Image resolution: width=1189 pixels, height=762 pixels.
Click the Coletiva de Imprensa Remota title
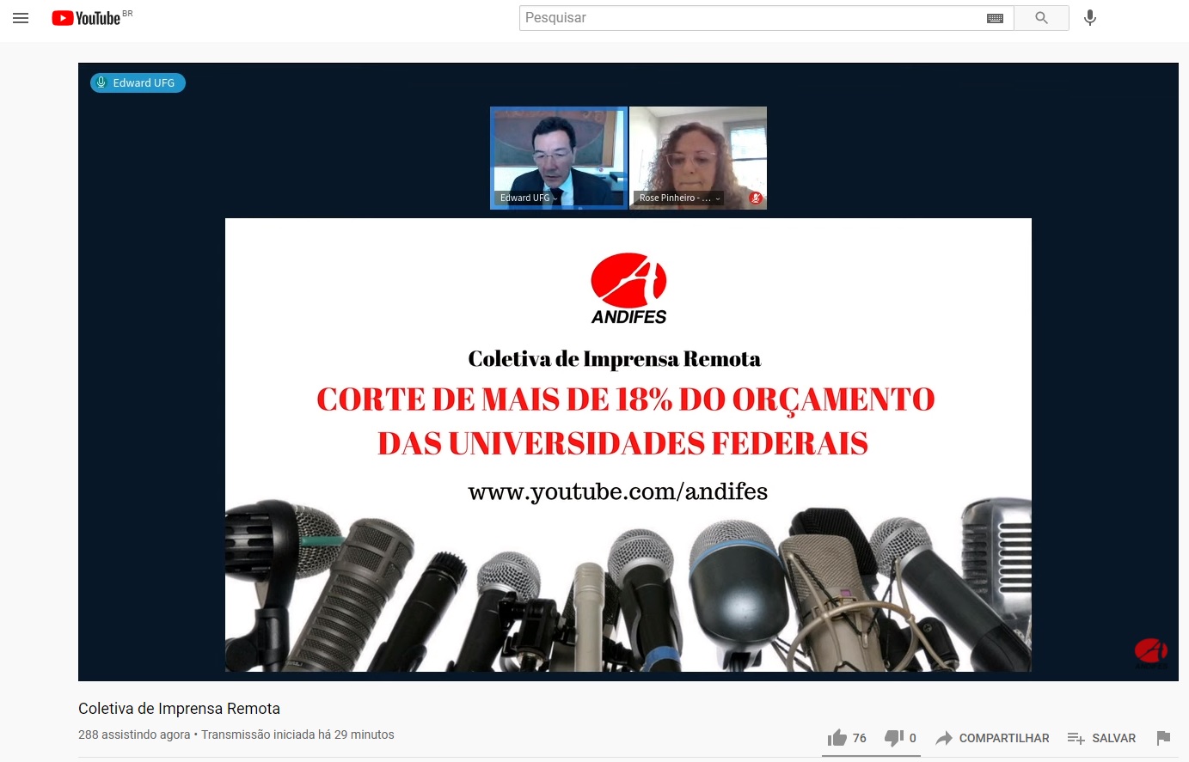pos(179,709)
